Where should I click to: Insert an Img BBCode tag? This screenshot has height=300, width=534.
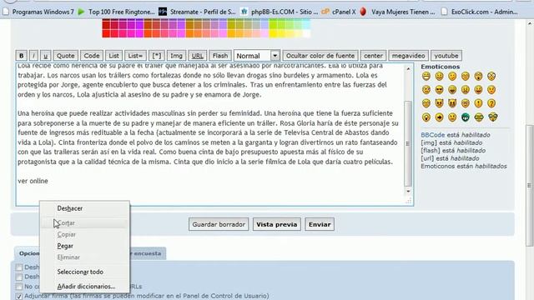(x=176, y=56)
